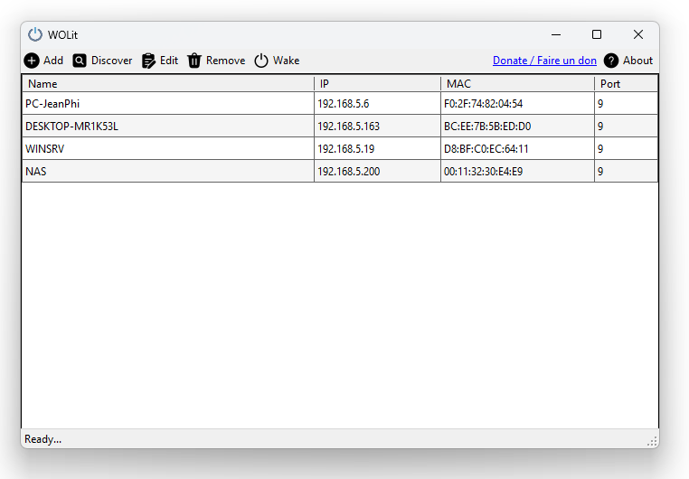Select the WINSRV host entry
689x479 pixels.
point(46,149)
